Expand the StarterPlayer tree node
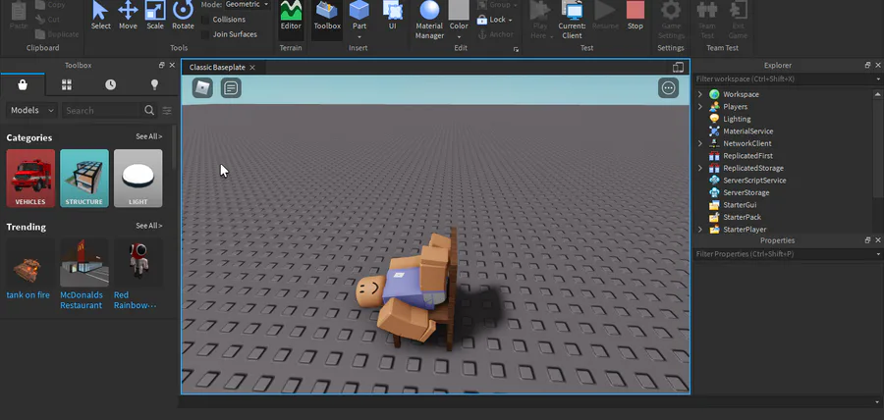The height and width of the screenshot is (420, 884). click(x=700, y=230)
